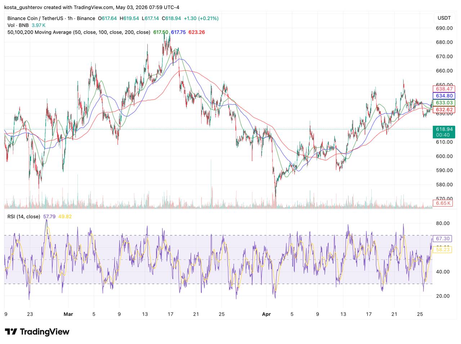This screenshot has height=344, width=461.
Task: Click the 590.00 price axis tick
Action: (x=444, y=170)
